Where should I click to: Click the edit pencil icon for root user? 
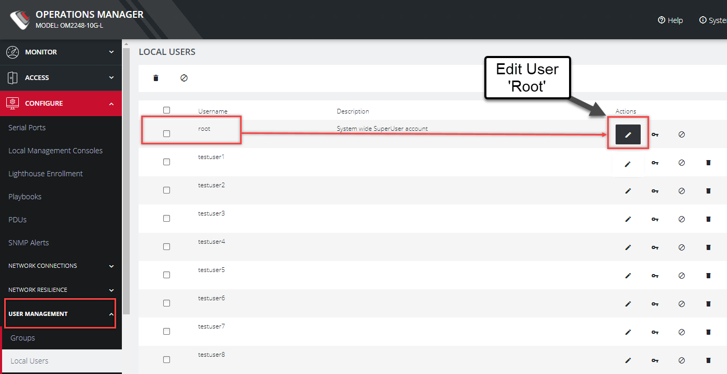coord(628,134)
